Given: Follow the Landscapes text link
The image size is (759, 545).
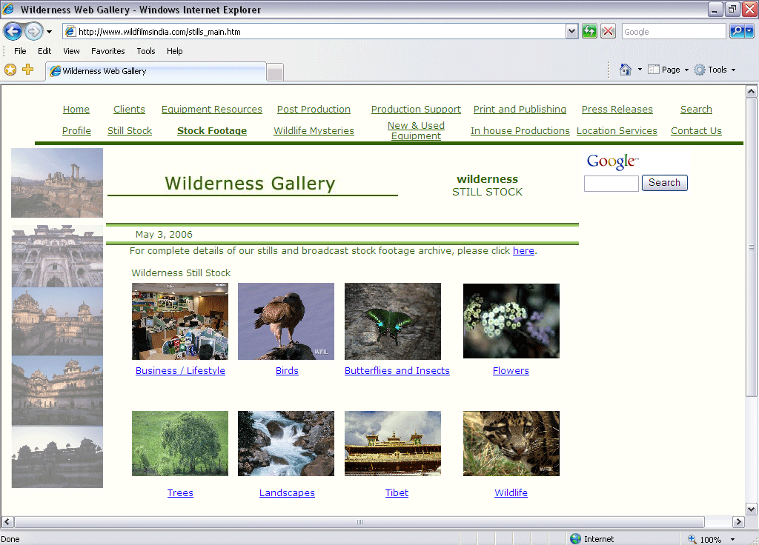Looking at the screenshot, I should pos(287,492).
